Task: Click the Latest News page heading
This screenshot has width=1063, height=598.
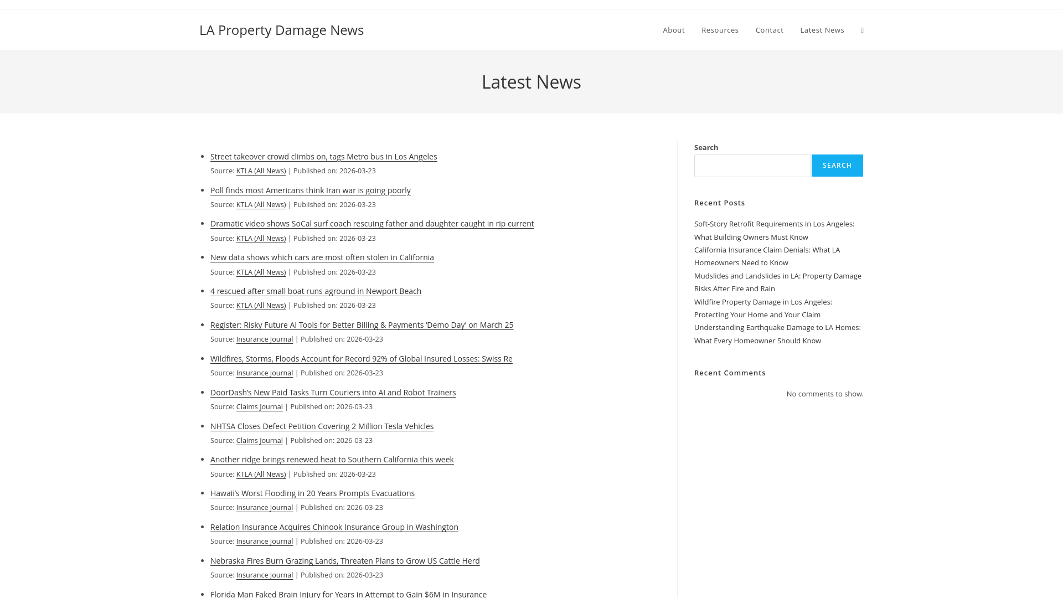Action: [x=531, y=82]
